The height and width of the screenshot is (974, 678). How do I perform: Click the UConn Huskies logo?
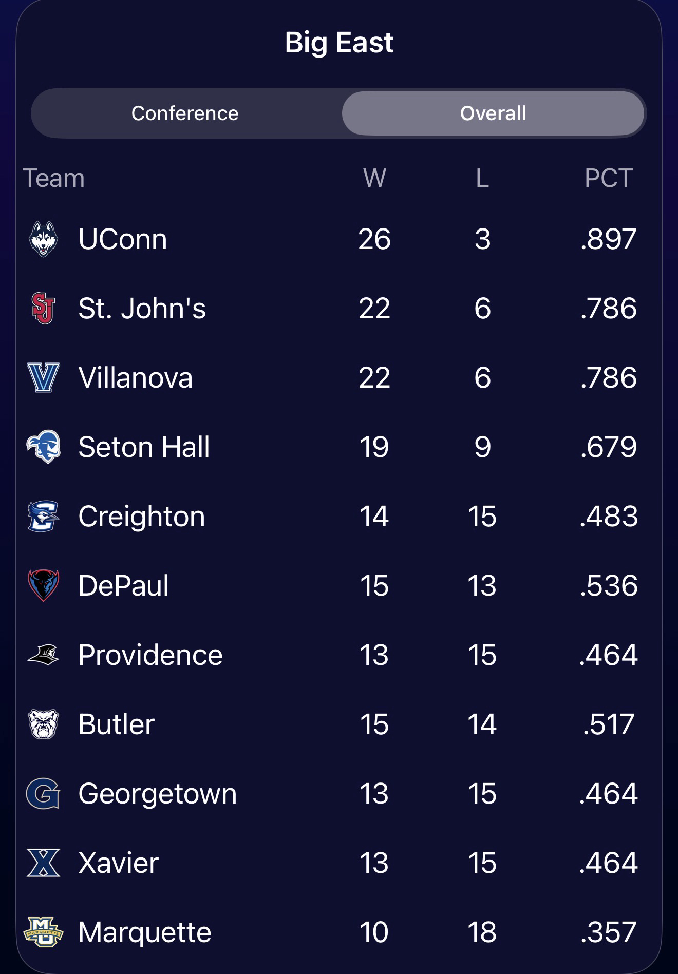click(43, 239)
